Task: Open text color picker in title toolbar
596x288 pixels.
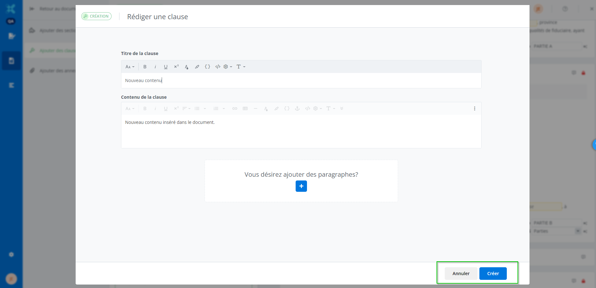Action: coord(187,67)
